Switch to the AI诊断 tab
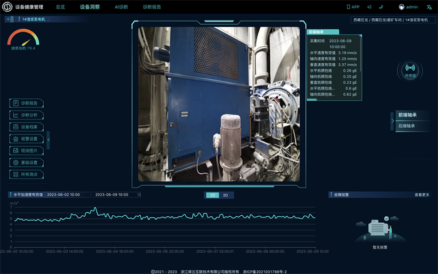The height and width of the screenshot is (274, 438). click(121, 7)
